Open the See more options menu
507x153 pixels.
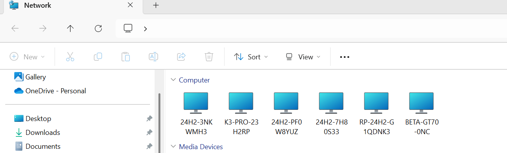[x=344, y=57]
